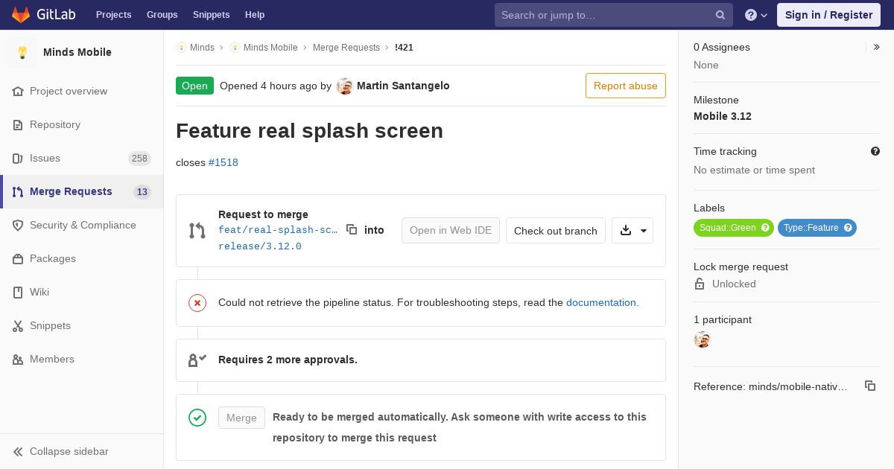Image resolution: width=894 pixels, height=469 pixels.
Task: Click the Type::Feature label help icon
Action: pos(848,228)
